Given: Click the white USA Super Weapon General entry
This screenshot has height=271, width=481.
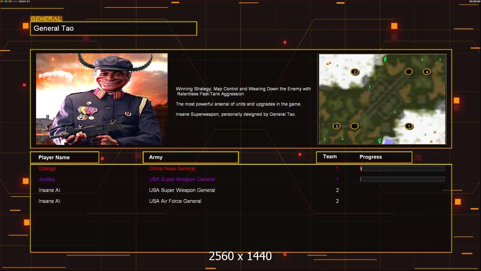Looking at the screenshot, I should tap(182, 190).
